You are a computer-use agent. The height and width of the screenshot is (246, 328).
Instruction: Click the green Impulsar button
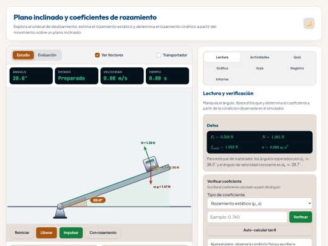[x=71, y=233]
